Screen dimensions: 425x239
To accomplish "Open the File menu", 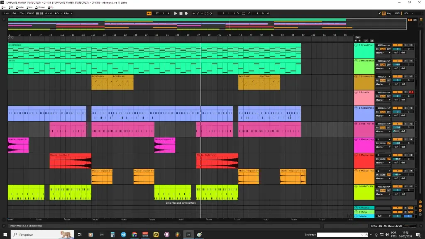I will coord(3,7).
